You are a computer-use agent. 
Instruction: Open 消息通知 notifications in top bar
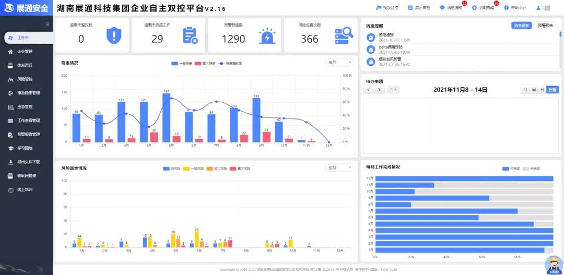point(442,8)
